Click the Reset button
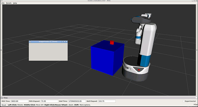This screenshot has height=107, width=198. (x=4, y=105)
